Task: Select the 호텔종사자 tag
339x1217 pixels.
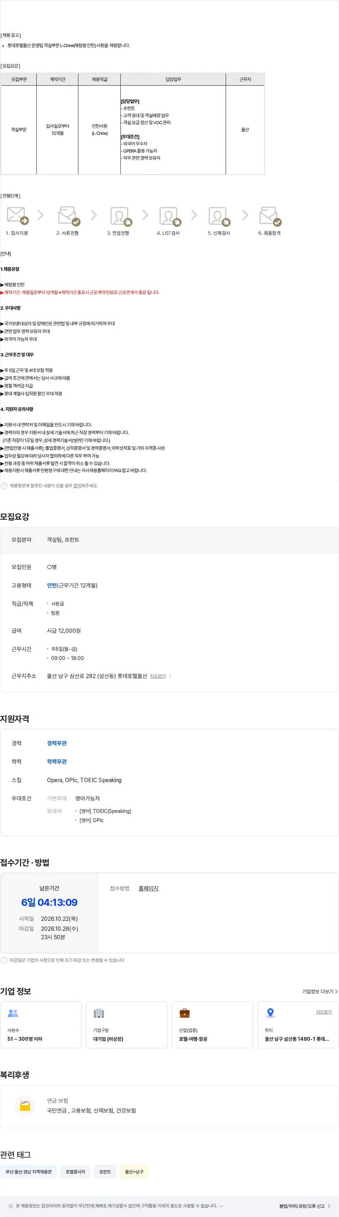Action: coord(76,1172)
